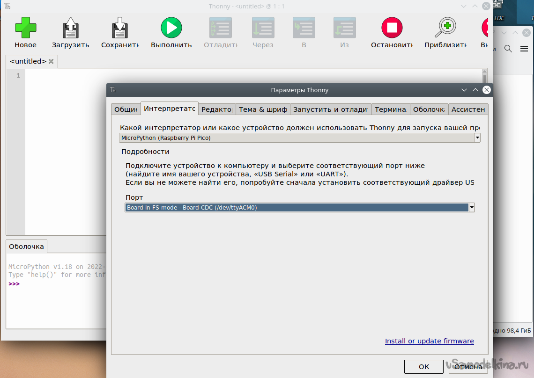
Task: Minimize the main Thonny window
Action: 464,6
